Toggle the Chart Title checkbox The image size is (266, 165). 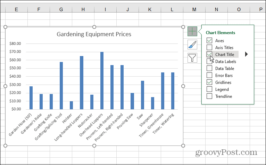point(209,55)
